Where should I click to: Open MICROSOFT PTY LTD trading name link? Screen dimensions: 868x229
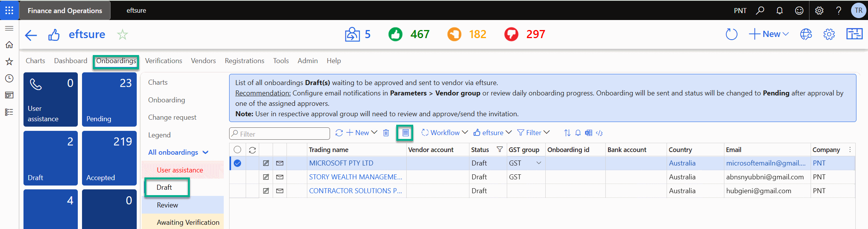(x=341, y=163)
